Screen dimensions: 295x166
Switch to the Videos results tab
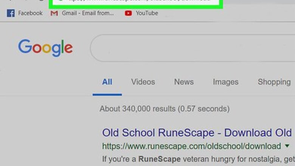(x=143, y=82)
